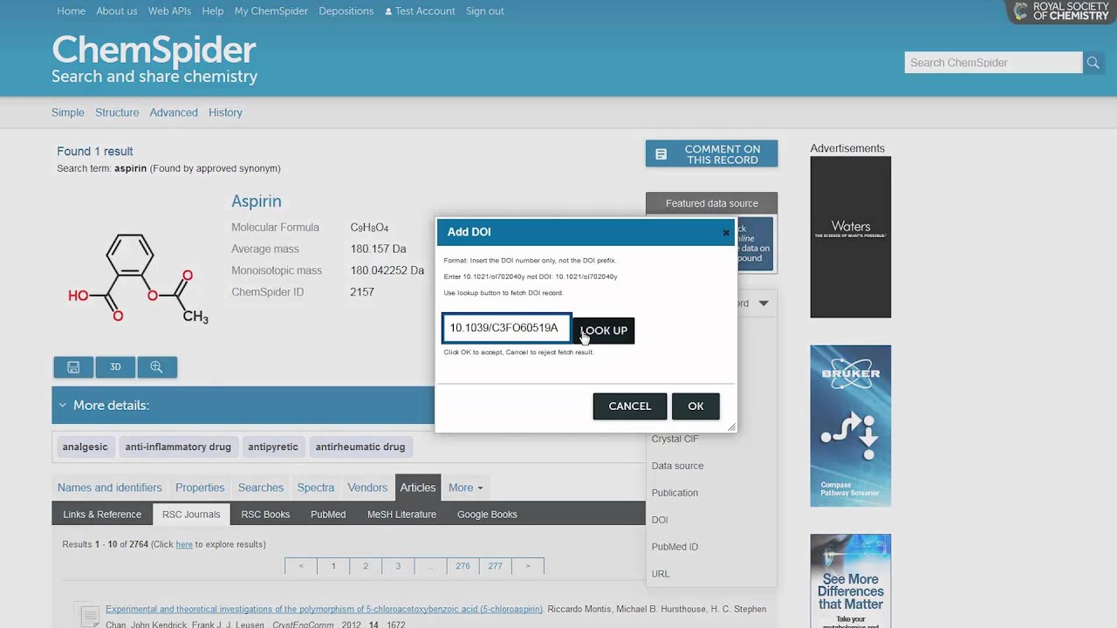Go to results page 276

point(463,566)
